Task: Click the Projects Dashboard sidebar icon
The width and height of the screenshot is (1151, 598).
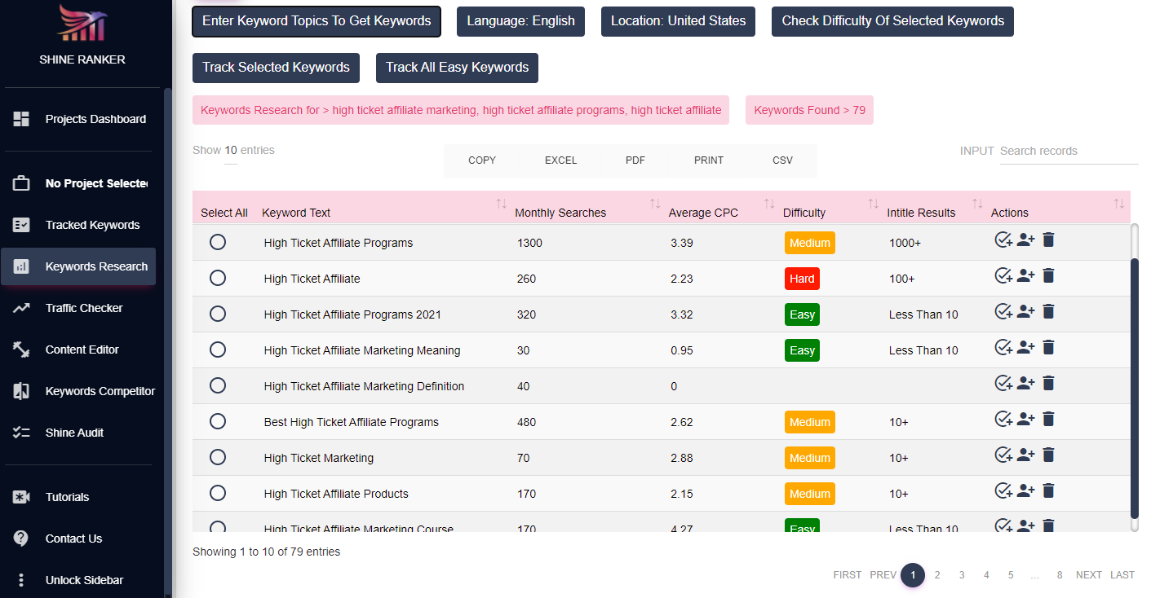Action: [x=21, y=119]
